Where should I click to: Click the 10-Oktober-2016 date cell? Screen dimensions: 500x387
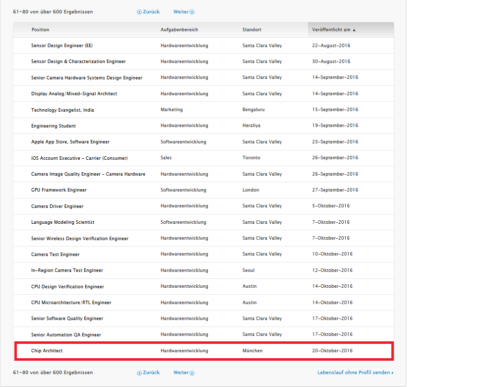(332, 254)
